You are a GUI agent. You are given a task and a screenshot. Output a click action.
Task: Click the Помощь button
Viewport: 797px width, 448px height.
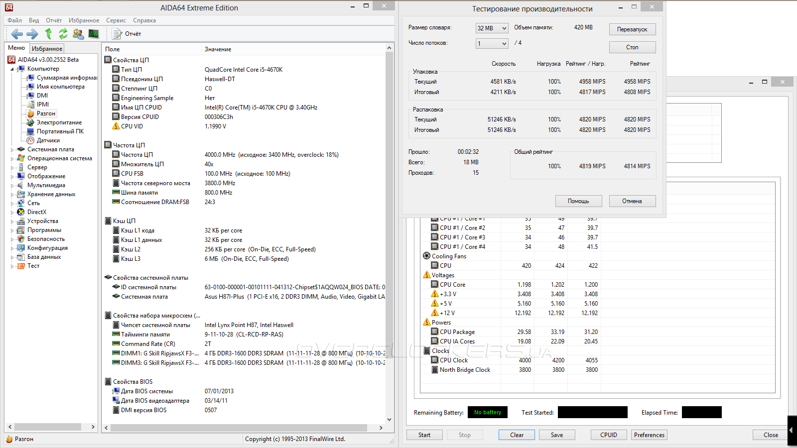click(x=578, y=201)
